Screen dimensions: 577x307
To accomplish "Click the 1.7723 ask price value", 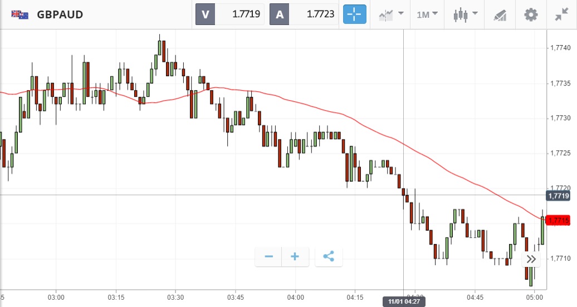I will [320, 14].
